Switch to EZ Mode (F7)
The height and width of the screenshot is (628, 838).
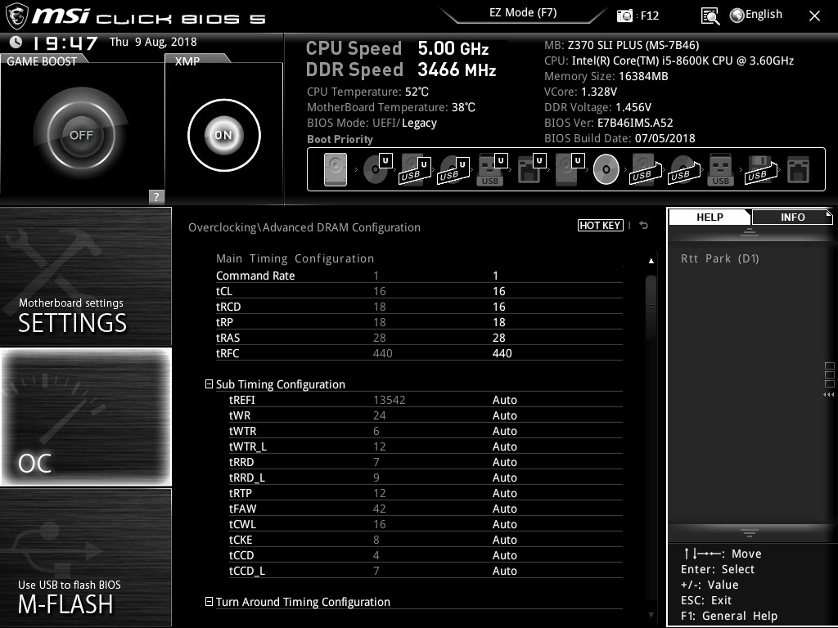point(523,12)
